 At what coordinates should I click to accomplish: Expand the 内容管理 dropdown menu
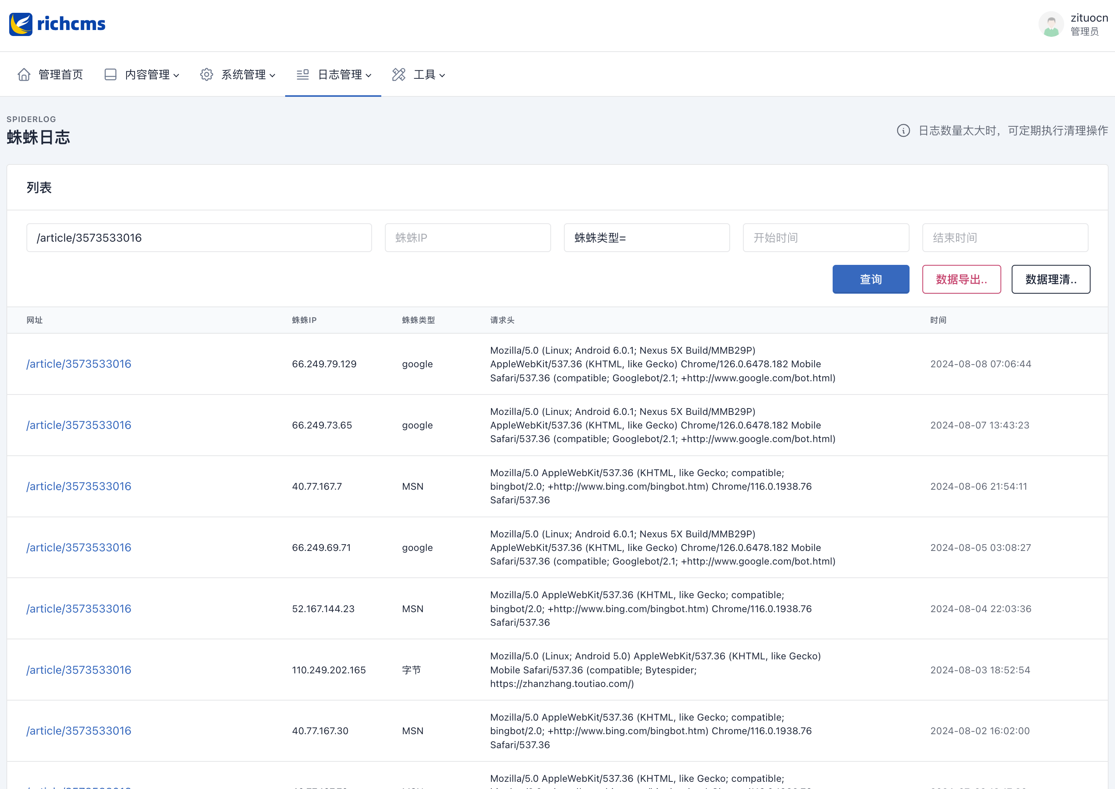152,75
